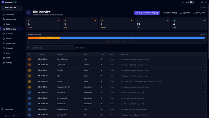209x118 pixels.
Task: Select IP address 10.10.10.35
Action: 43,93
